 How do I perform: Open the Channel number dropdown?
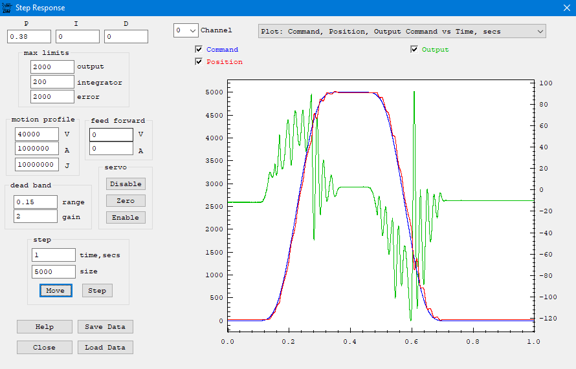(x=185, y=31)
